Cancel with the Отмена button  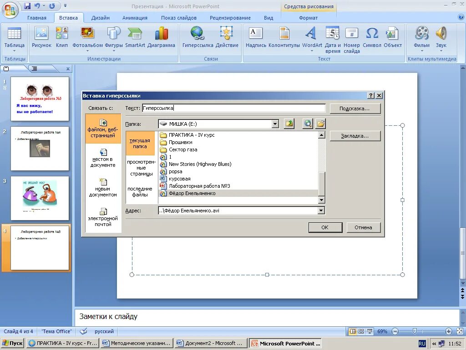pos(363,227)
